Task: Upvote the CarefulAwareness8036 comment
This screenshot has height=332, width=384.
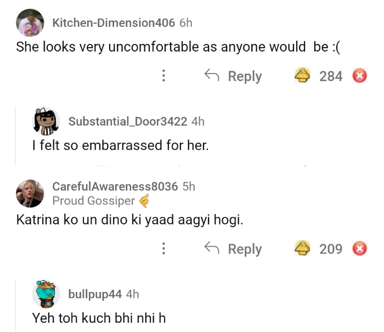Action: tap(303, 249)
